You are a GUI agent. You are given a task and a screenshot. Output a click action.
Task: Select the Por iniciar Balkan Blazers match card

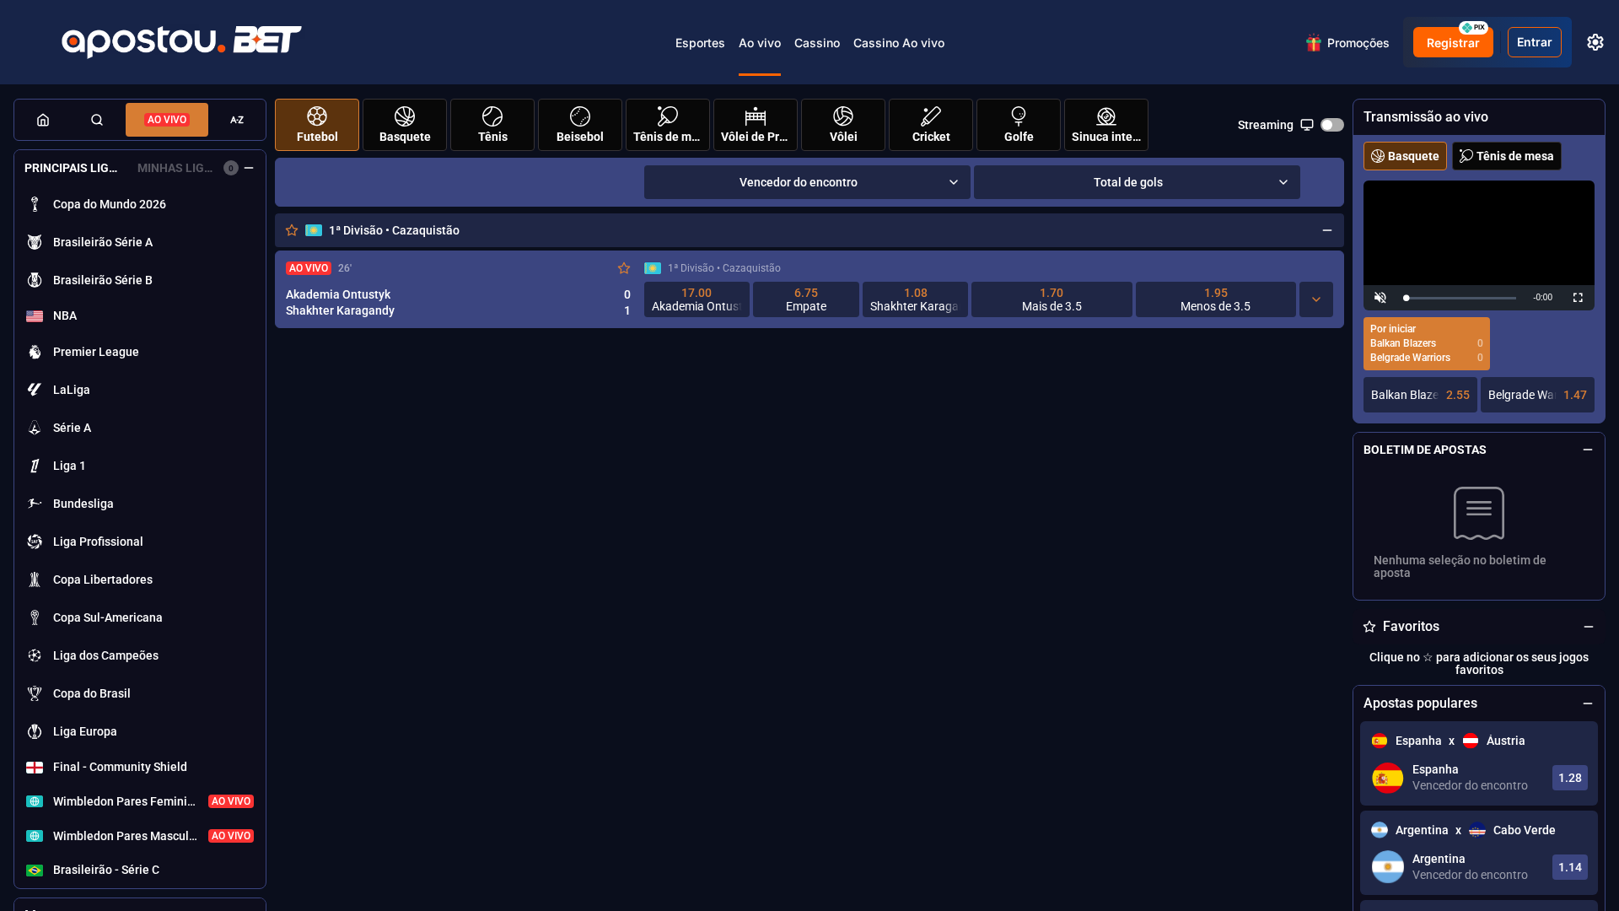(1427, 343)
